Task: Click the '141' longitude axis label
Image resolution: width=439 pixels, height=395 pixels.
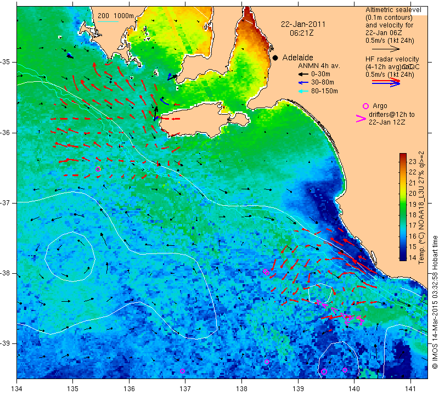Action: tap(410, 389)
